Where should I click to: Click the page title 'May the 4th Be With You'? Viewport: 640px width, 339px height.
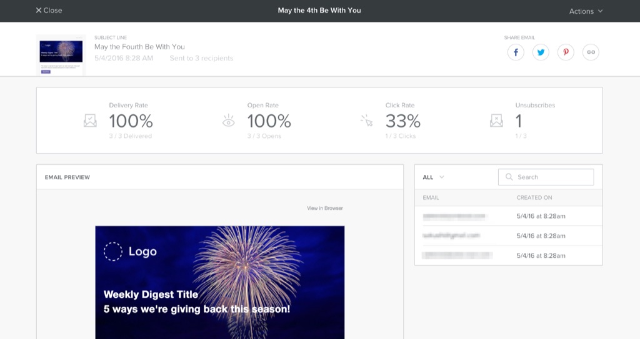(319, 11)
